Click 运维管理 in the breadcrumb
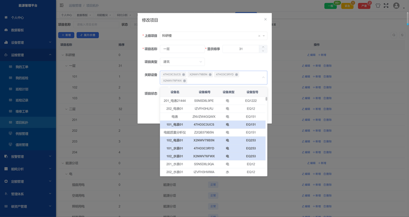The image size is (409, 217). [75, 6]
